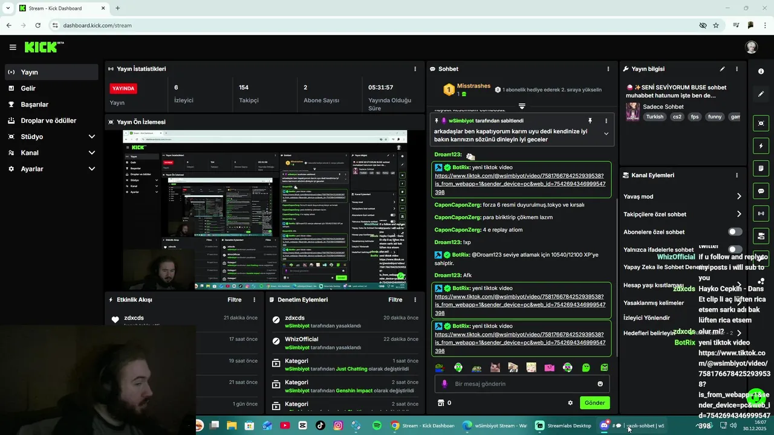Click info icon in right toolbar
Image resolution: width=774 pixels, height=435 pixels.
pos(761,71)
